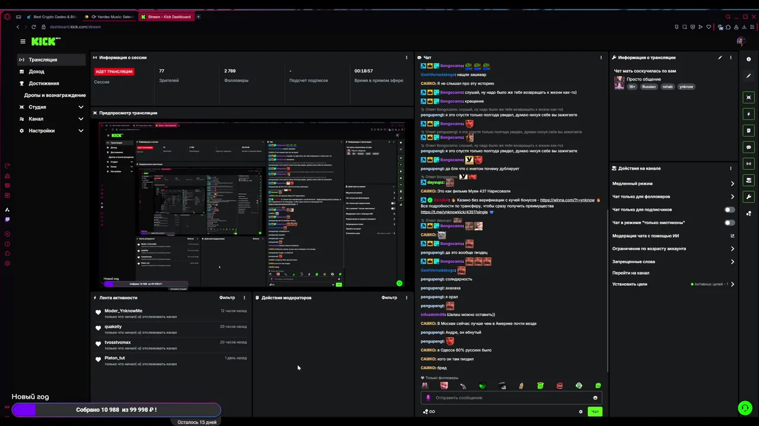Screen dimensions: 759x426
Task: Toggle the broadcast signal widget icon in right sidebar
Action: coord(748,164)
